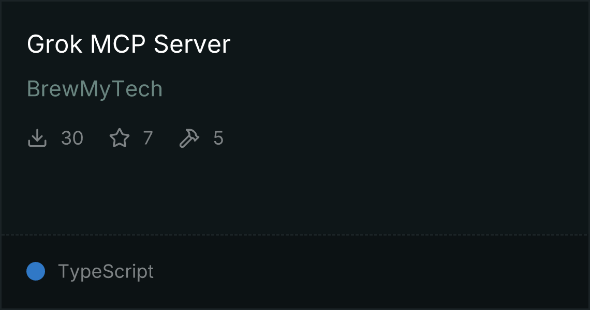
Task: Click the hammer tools icon
Action: pos(189,138)
